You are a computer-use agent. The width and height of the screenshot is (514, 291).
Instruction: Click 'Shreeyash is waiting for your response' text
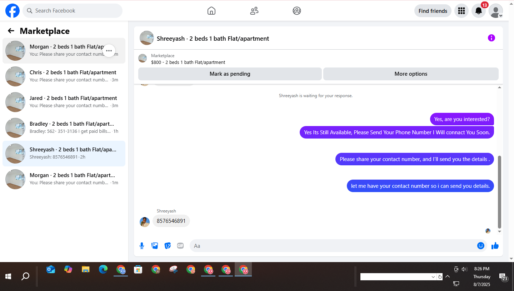coord(315,96)
